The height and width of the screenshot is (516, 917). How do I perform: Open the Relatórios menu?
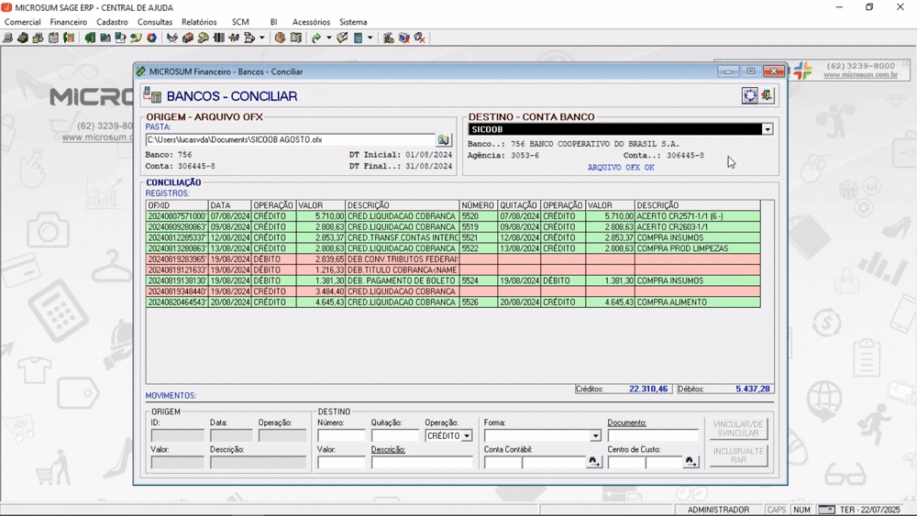[199, 22]
